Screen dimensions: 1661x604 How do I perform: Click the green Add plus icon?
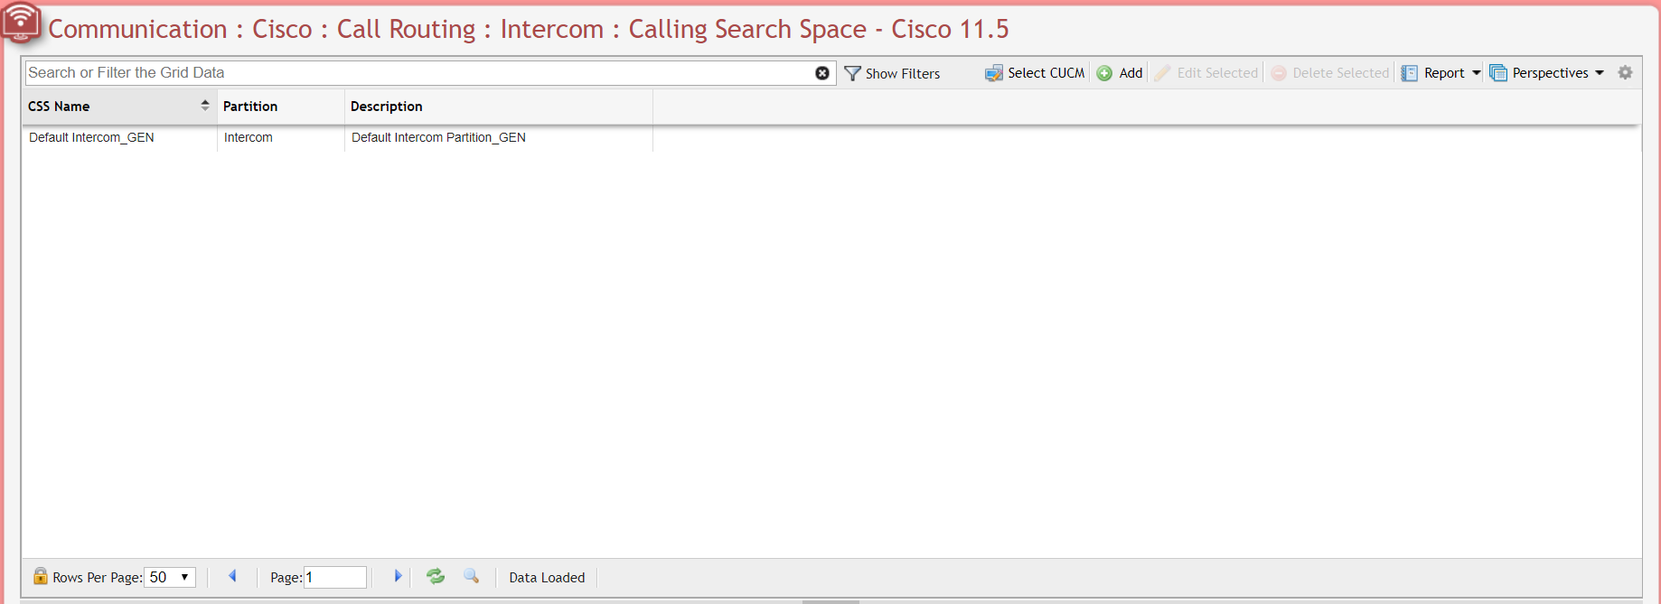[x=1103, y=72]
